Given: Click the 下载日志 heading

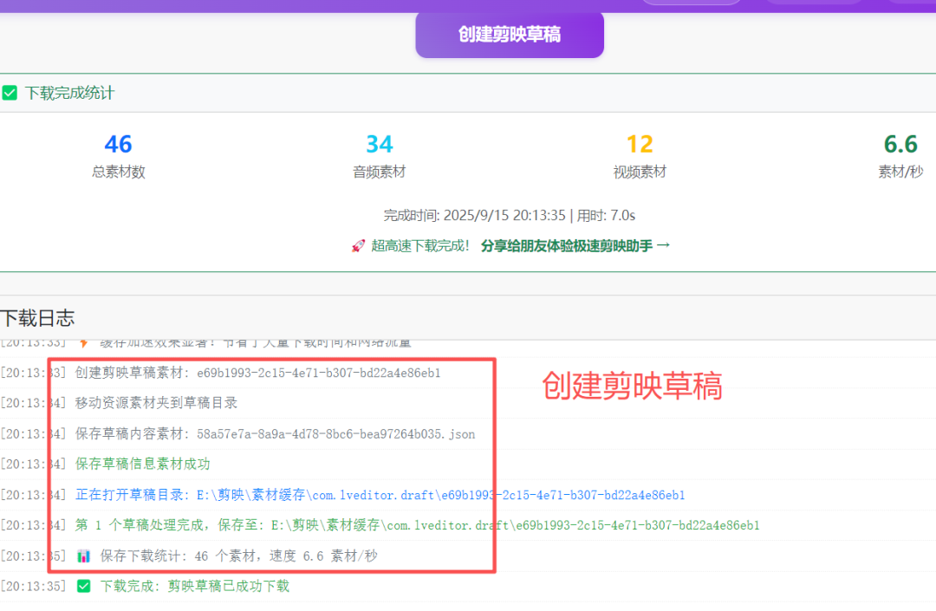Looking at the screenshot, I should click(x=37, y=318).
